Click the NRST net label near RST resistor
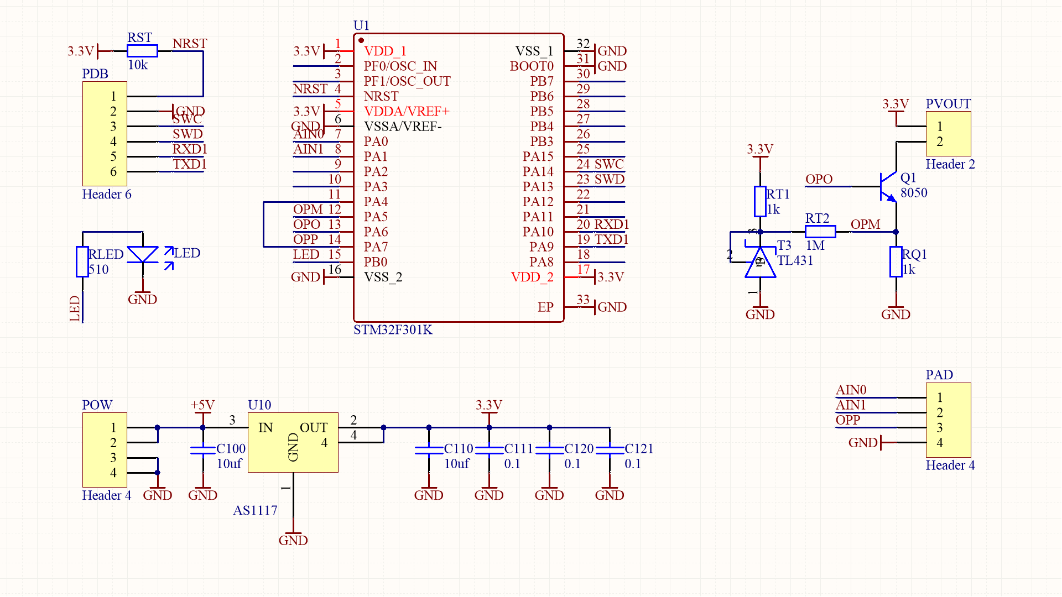Screen dimensions: 1062x597 [x=190, y=44]
